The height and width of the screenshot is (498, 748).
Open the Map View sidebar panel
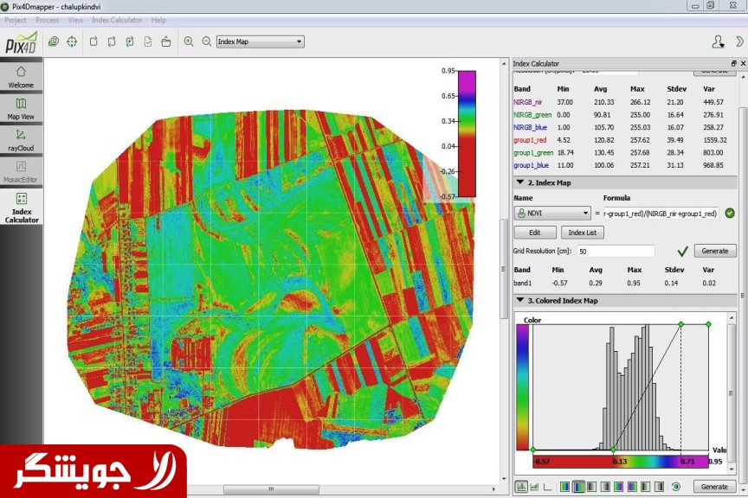pyautogui.click(x=21, y=108)
